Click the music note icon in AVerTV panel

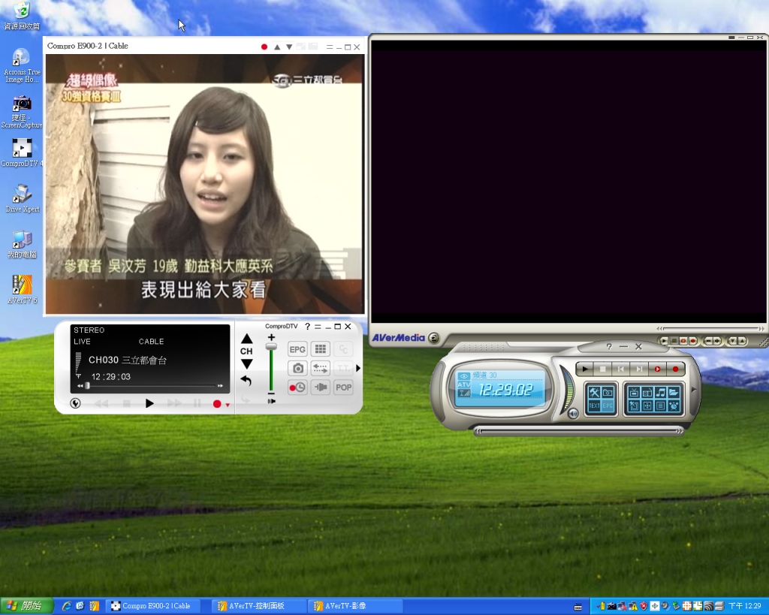click(660, 392)
